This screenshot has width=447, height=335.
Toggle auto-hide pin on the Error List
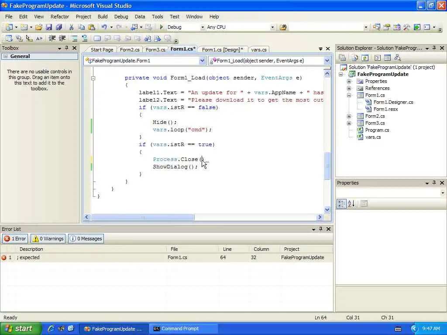coord(321,229)
